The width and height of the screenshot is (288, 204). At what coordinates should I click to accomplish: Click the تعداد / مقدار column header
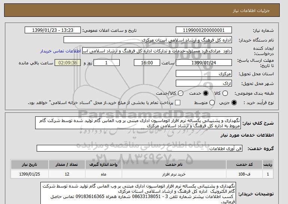67,164
